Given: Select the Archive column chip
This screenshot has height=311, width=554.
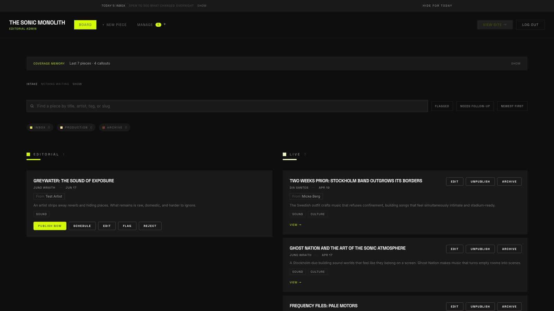Looking at the screenshot, I should (115, 128).
